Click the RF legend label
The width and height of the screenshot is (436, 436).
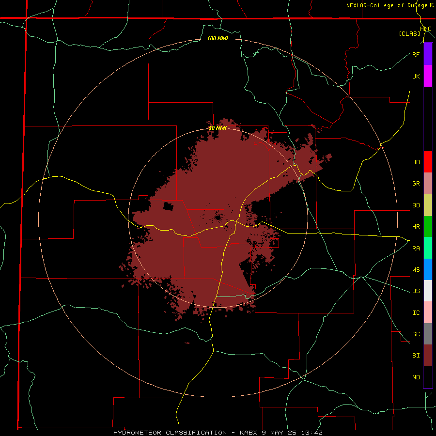click(416, 54)
